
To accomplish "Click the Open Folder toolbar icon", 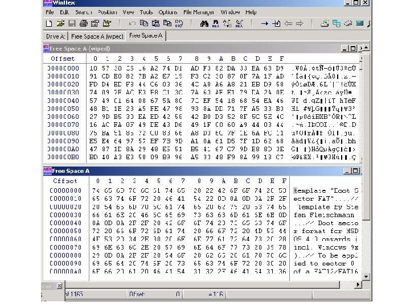I will (106, 23).
